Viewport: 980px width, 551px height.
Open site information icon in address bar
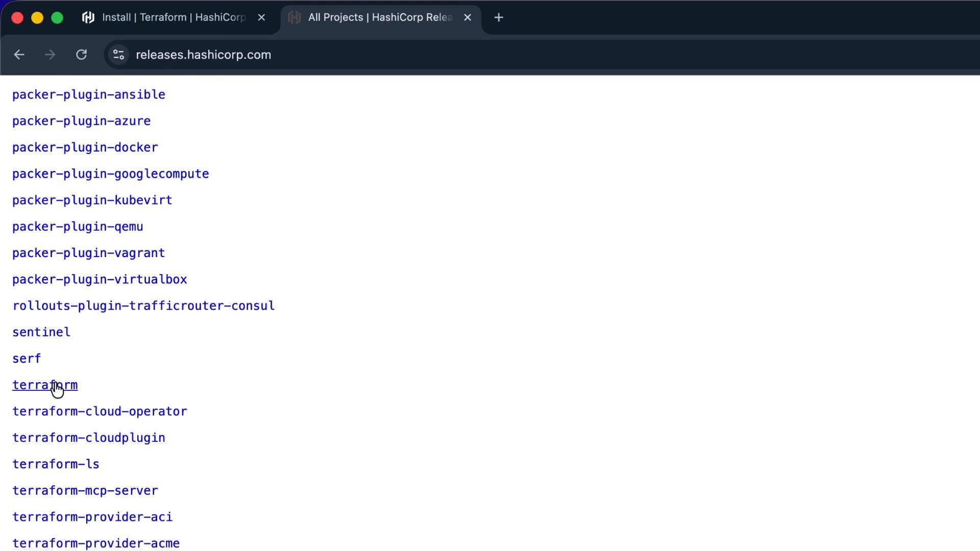click(x=119, y=55)
